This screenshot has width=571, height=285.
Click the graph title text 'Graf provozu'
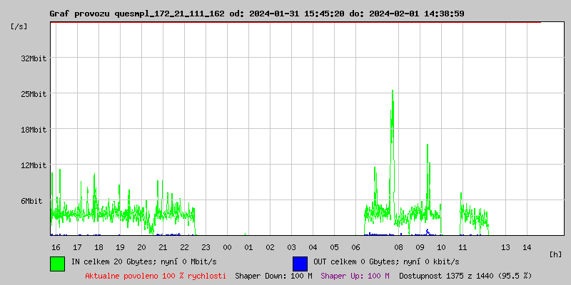coord(80,14)
